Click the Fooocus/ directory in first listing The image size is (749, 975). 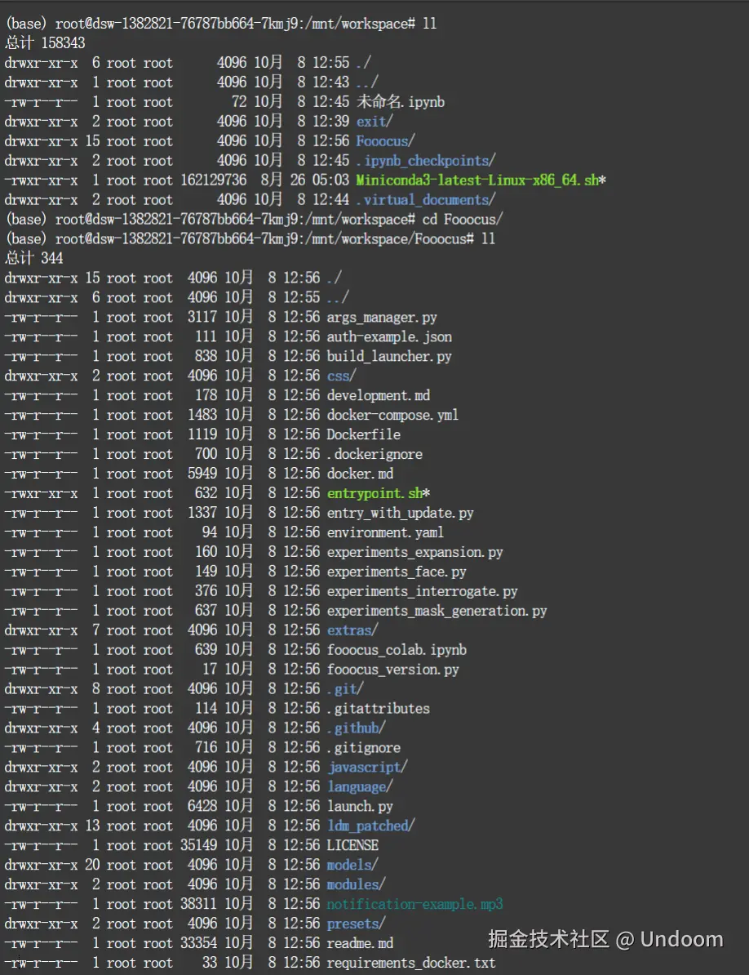(x=385, y=140)
